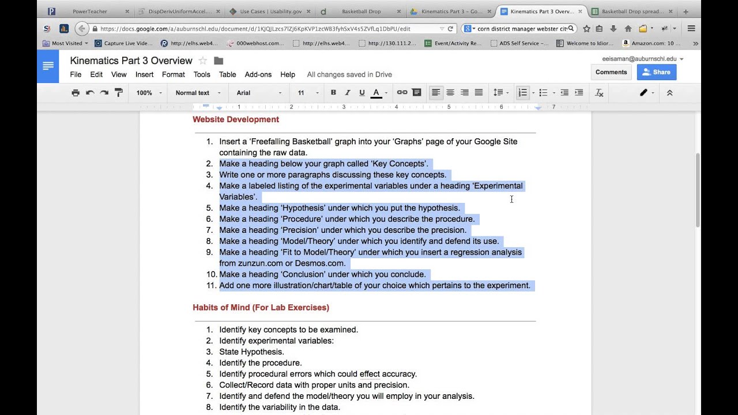Screen dimensions: 738x415
Task: Switch to the PowerTeacher tab
Action: [x=90, y=11]
